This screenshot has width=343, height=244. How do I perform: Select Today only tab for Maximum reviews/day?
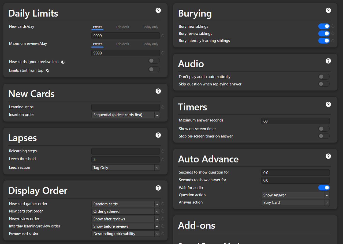(151, 44)
